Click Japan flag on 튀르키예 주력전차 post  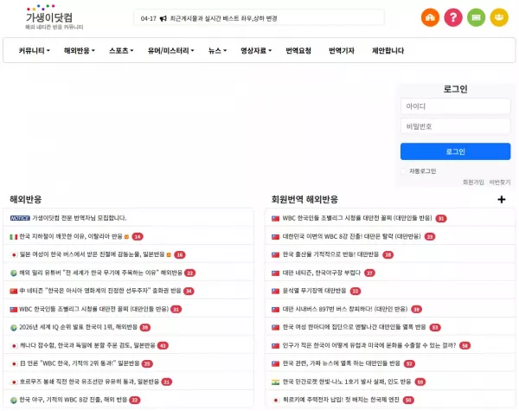point(275,400)
